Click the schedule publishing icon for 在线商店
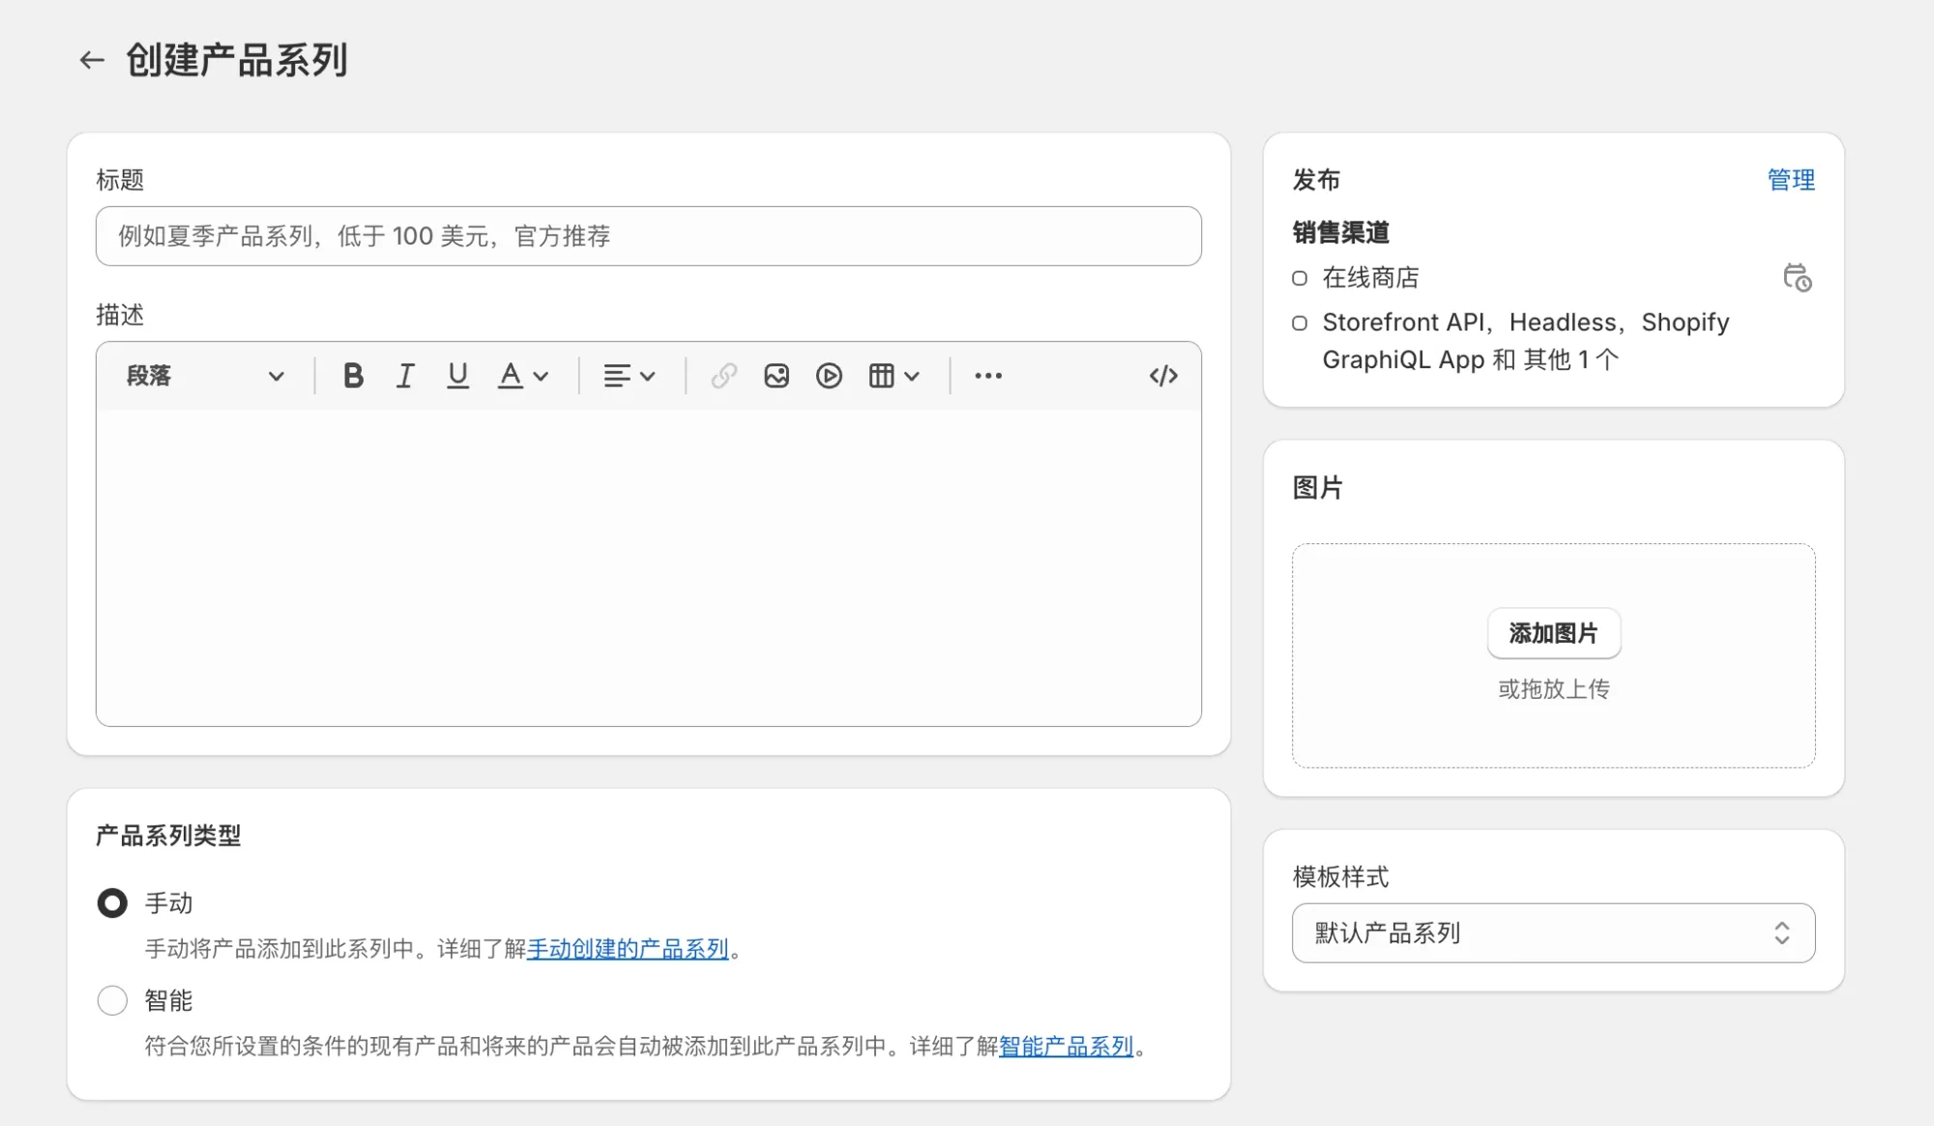Image resolution: width=1934 pixels, height=1126 pixels. [x=1797, y=278]
